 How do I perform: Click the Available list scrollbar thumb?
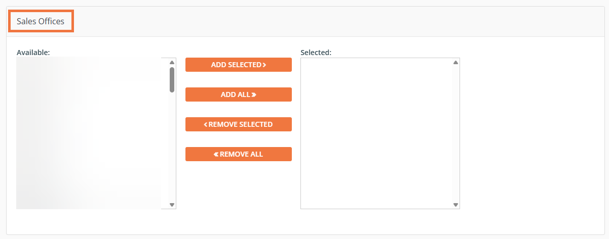172,80
